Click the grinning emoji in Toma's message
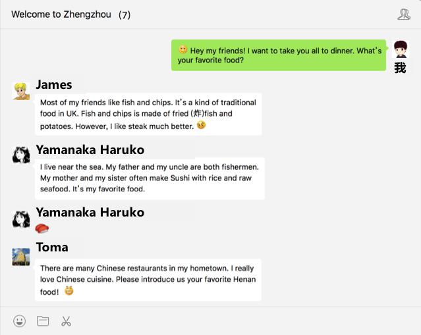Screen dimensions: 421x335 tap(69, 290)
